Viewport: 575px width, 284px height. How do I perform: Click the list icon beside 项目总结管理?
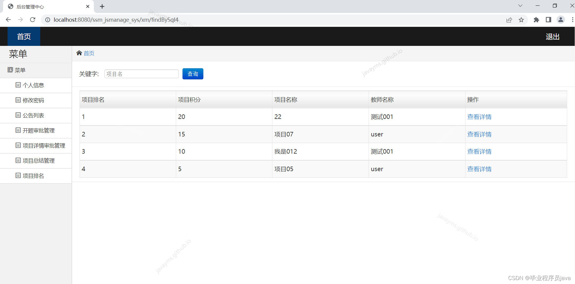click(x=18, y=161)
